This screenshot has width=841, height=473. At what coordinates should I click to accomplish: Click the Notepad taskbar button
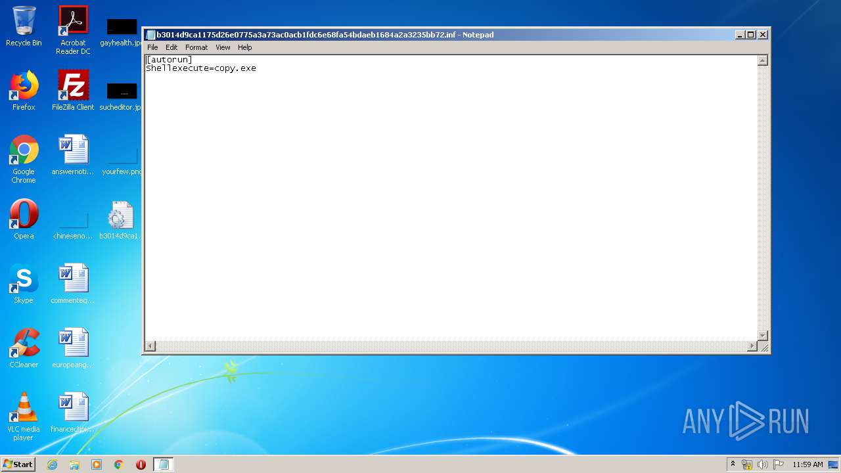click(164, 464)
